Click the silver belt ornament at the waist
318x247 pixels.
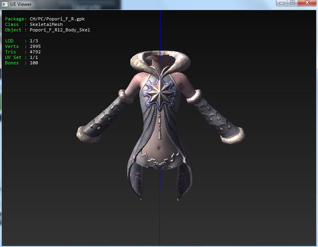(160, 162)
